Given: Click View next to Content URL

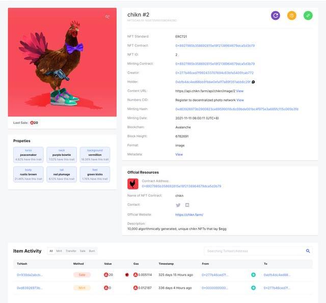Looking at the screenshot, I should click(240, 91).
